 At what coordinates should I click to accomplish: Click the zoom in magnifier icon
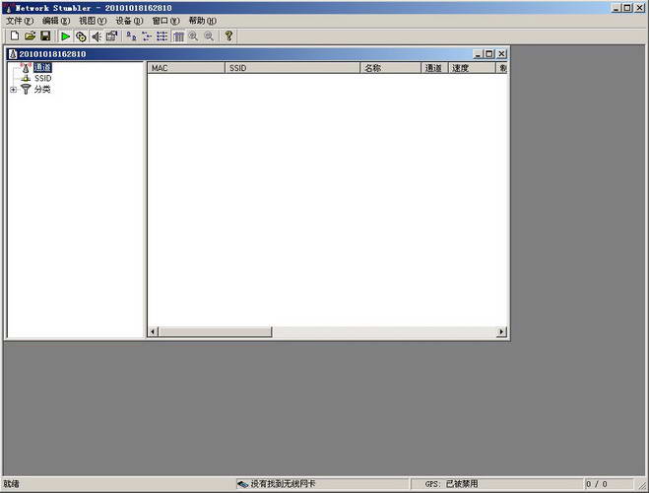click(x=193, y=36)
